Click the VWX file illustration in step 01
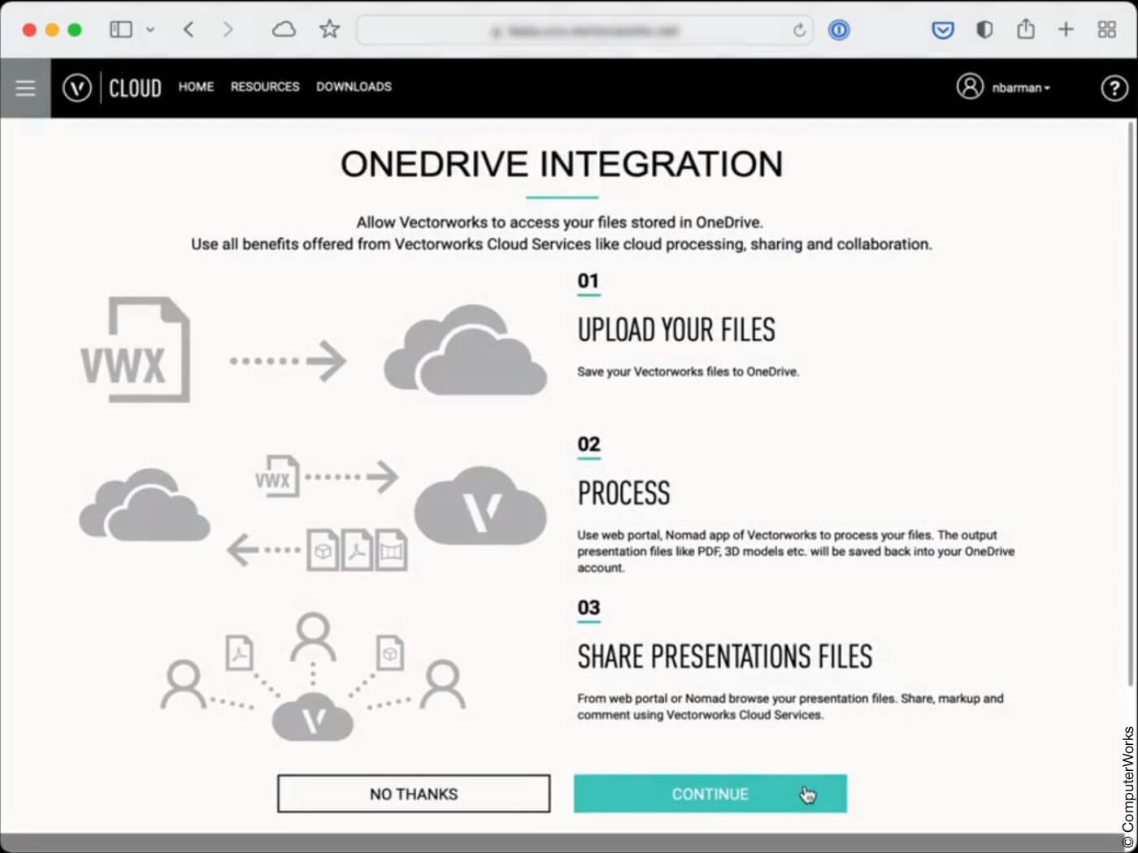Screen dimensions: 1138x853 pyautogui.click(x=135, y=349)
